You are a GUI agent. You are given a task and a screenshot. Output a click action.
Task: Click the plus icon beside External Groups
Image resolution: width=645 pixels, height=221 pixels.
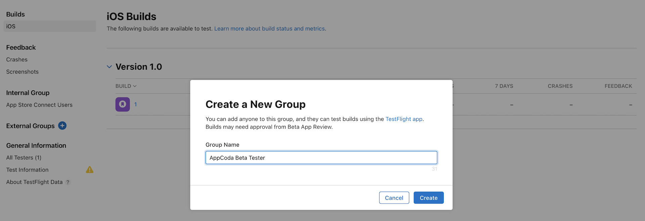point(62,126)
